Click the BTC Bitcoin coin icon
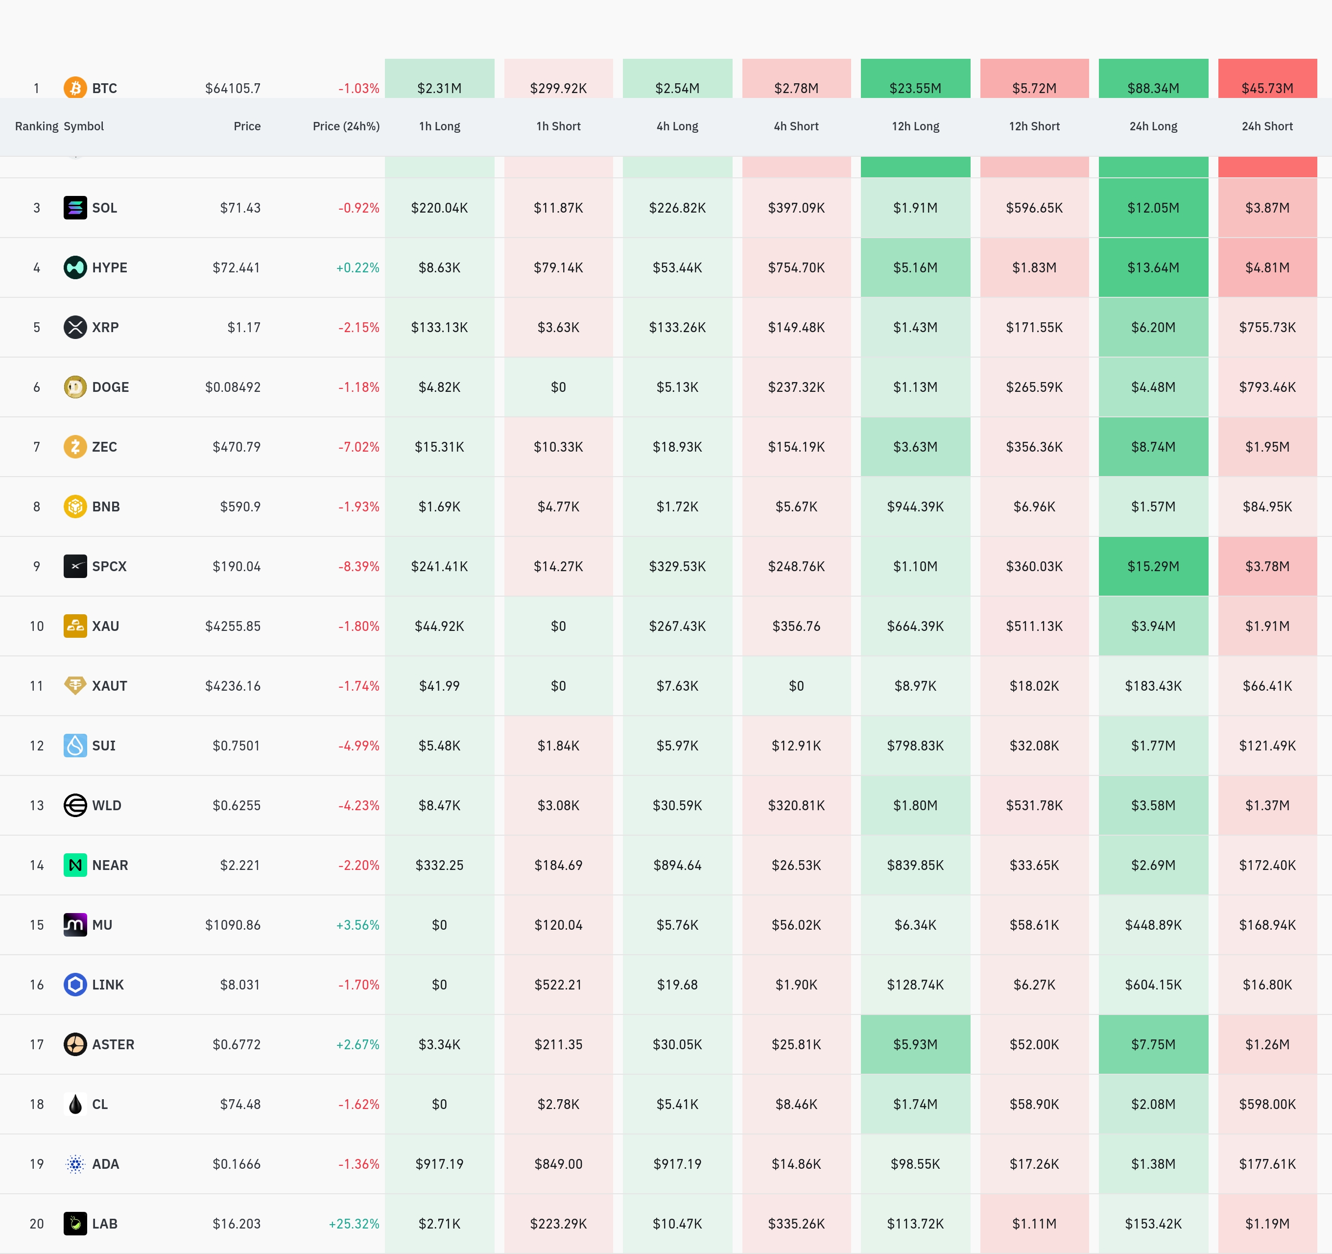 coord(75,88)
